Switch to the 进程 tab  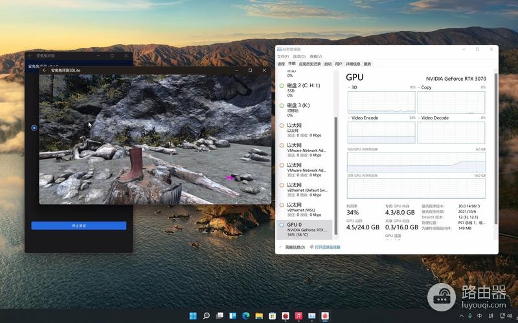[281, 63]
